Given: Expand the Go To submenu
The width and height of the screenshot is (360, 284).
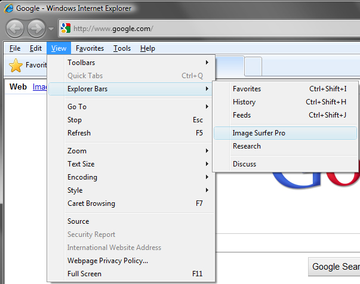Looking at the screenshot, I should pyautogui.click(x=131, y=107).
